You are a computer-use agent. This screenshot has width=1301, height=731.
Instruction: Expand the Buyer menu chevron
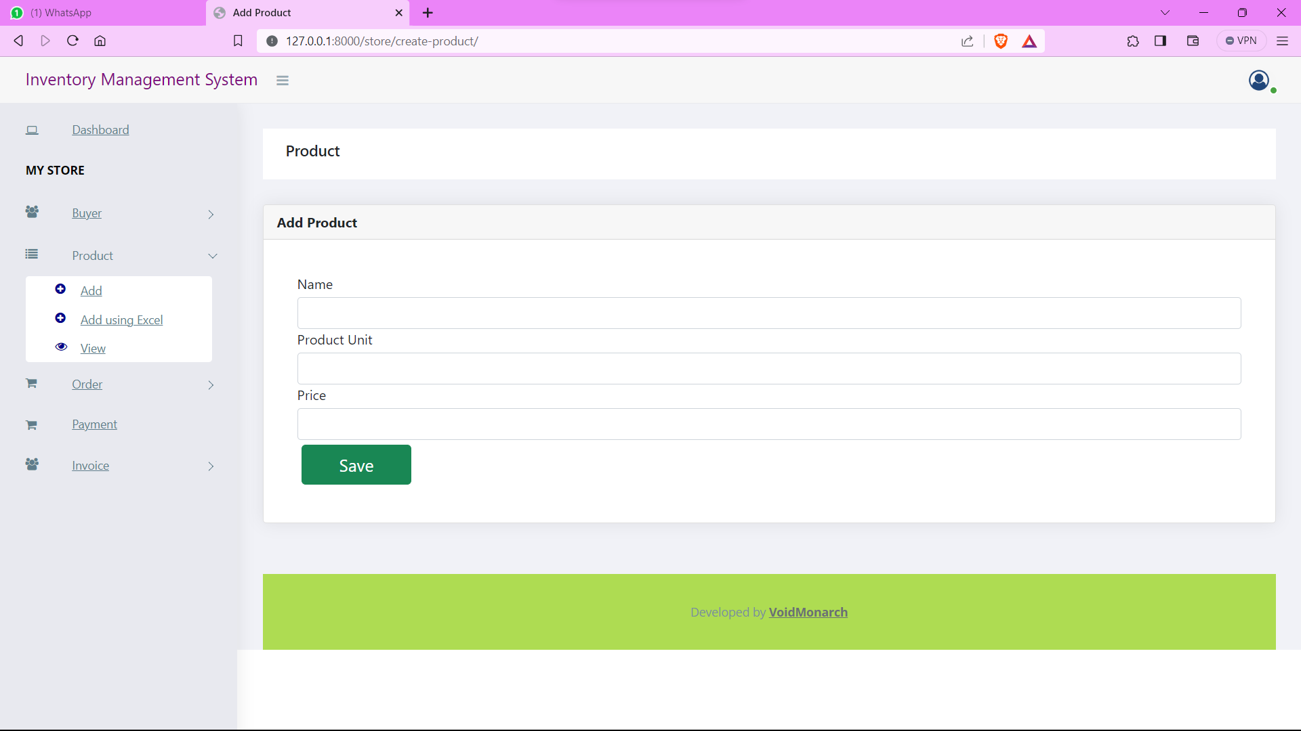point(211,215)
